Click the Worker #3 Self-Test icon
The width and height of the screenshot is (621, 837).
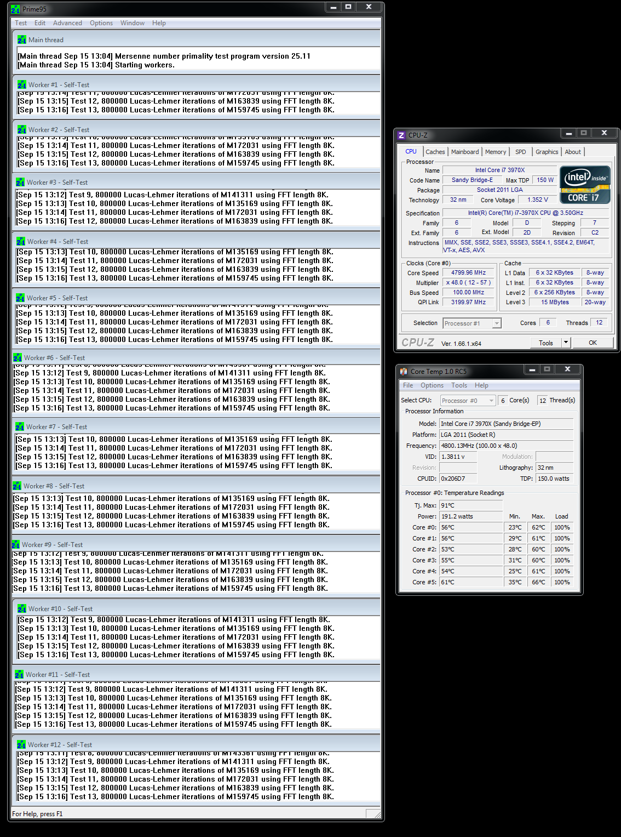click(20, 183)
